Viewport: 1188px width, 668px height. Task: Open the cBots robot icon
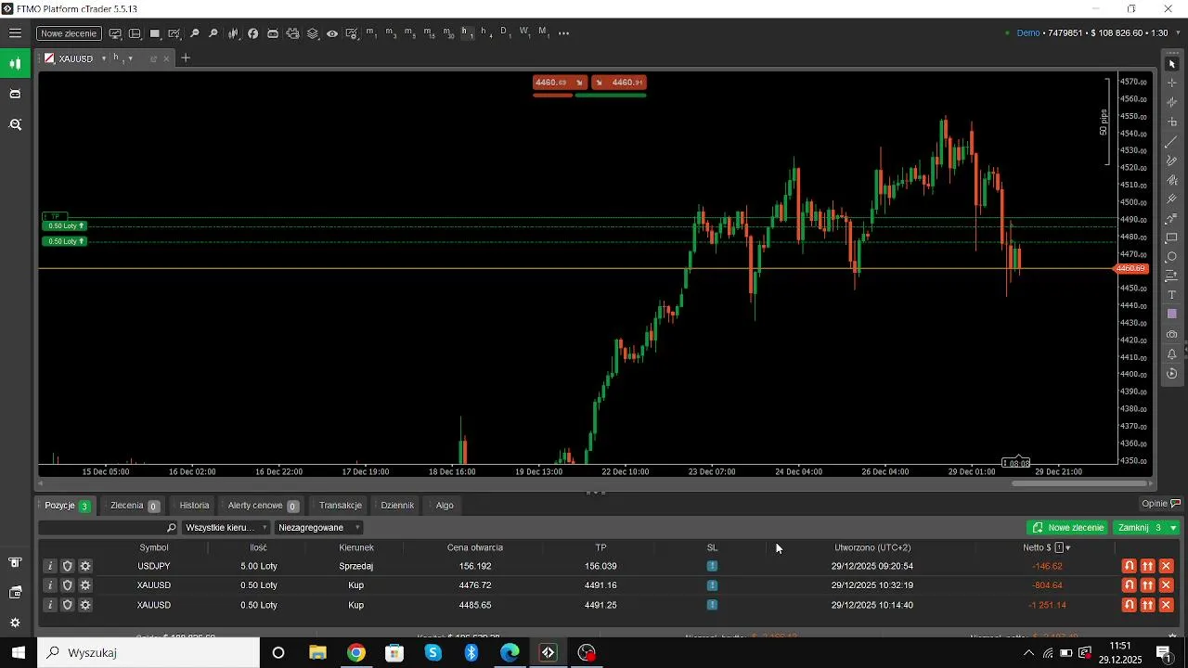point(272,33)
